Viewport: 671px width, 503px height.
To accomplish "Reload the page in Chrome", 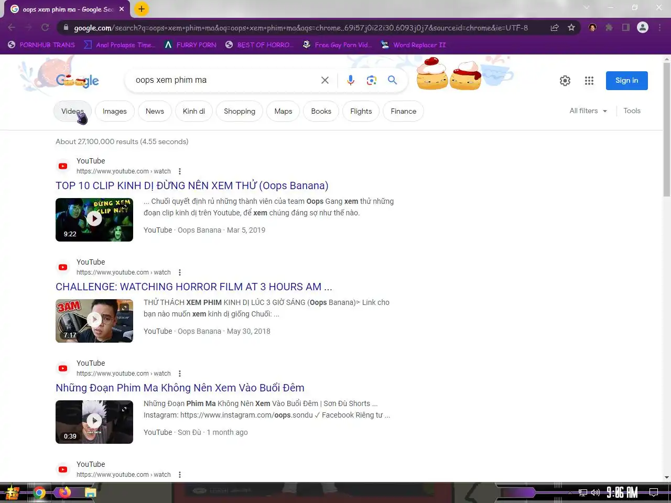I will 45,28.
